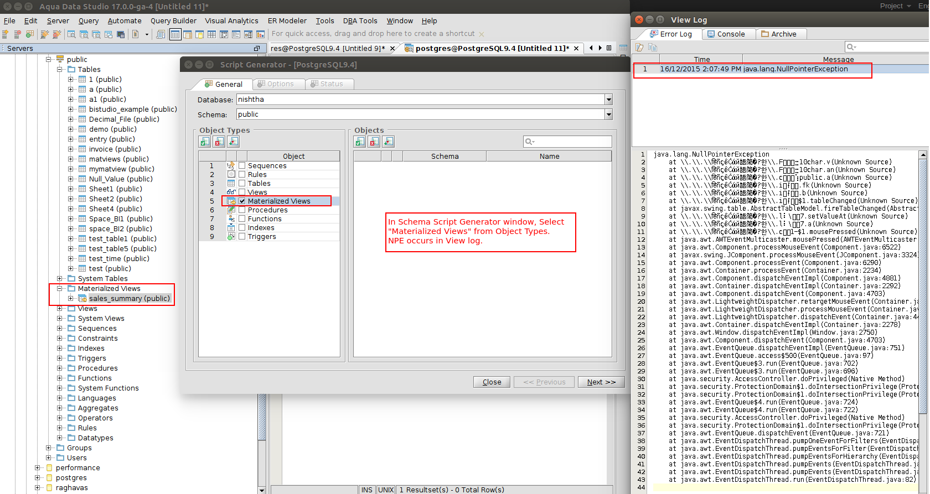Click the first Query Analyzer magnifier toolbar icon

click(71, 34)
